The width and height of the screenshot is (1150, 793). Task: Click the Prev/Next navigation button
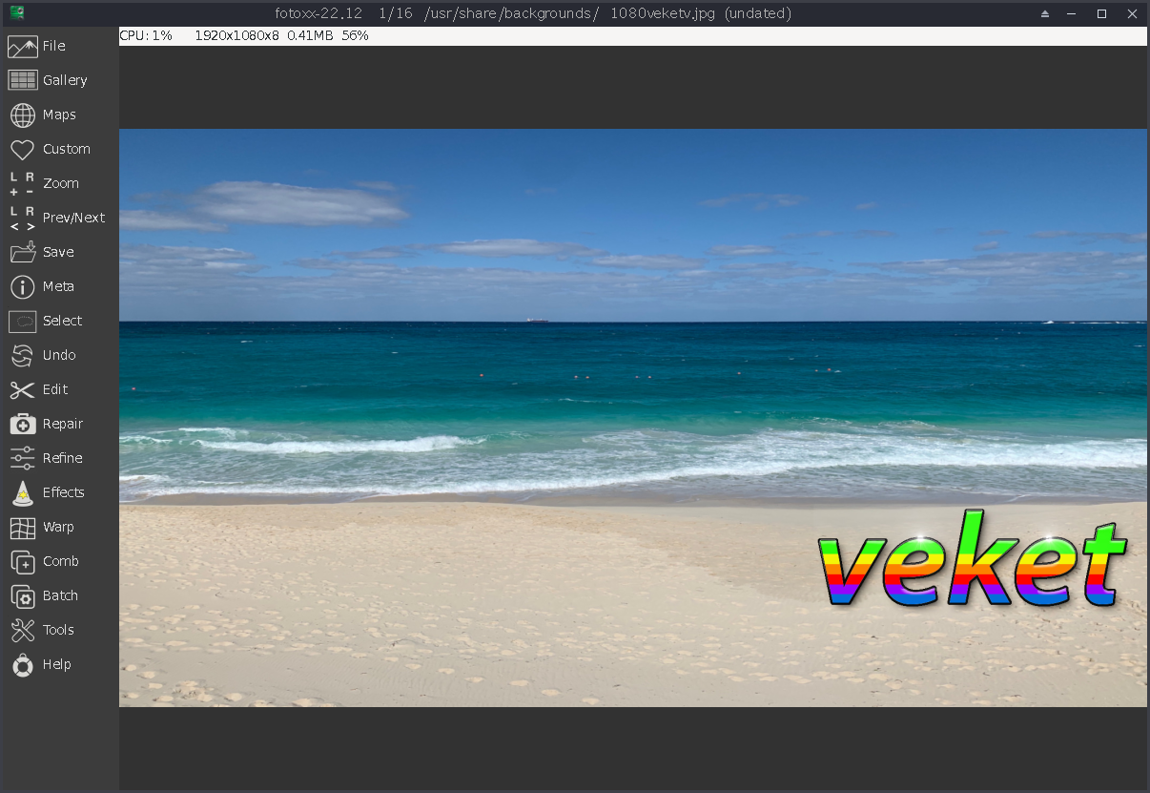click(x=57, y=218)
